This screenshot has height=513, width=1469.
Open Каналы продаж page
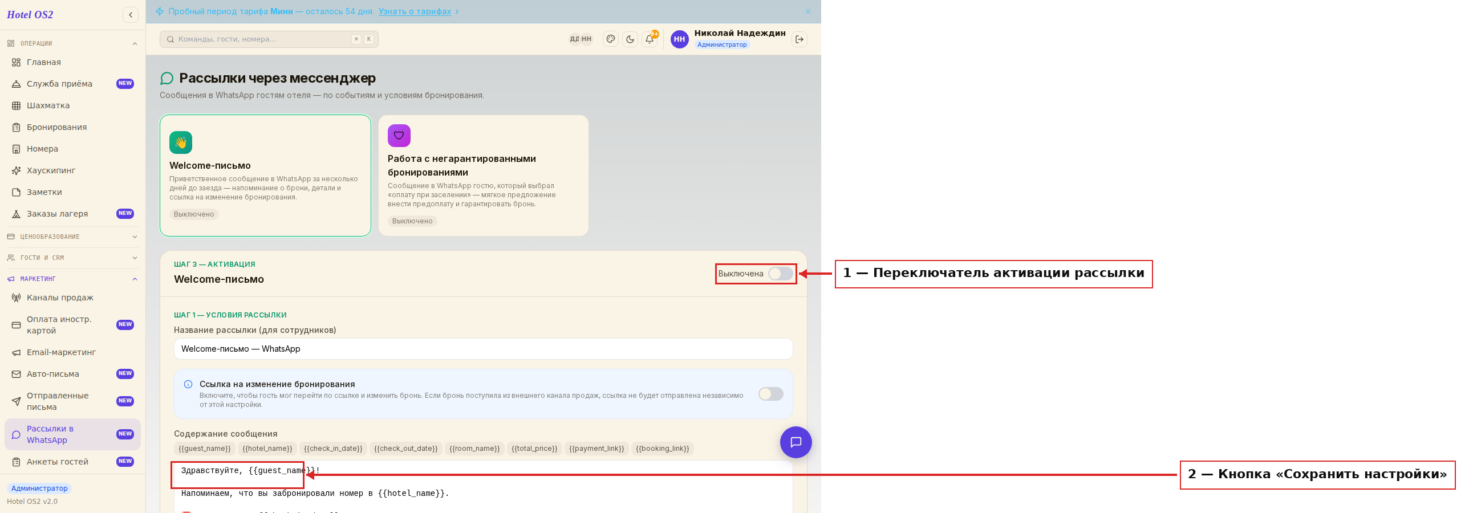[72, 298]
